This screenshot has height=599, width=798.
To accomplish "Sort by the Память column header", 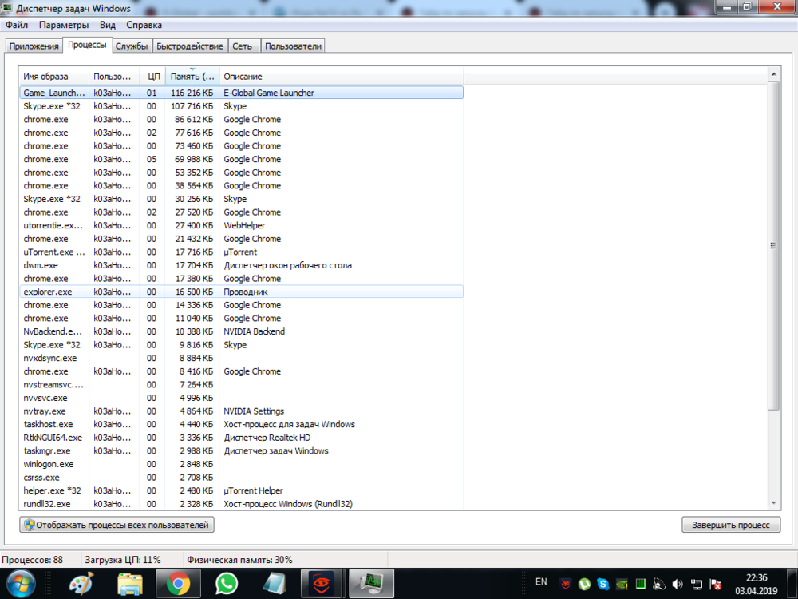I will coord(192,77).
